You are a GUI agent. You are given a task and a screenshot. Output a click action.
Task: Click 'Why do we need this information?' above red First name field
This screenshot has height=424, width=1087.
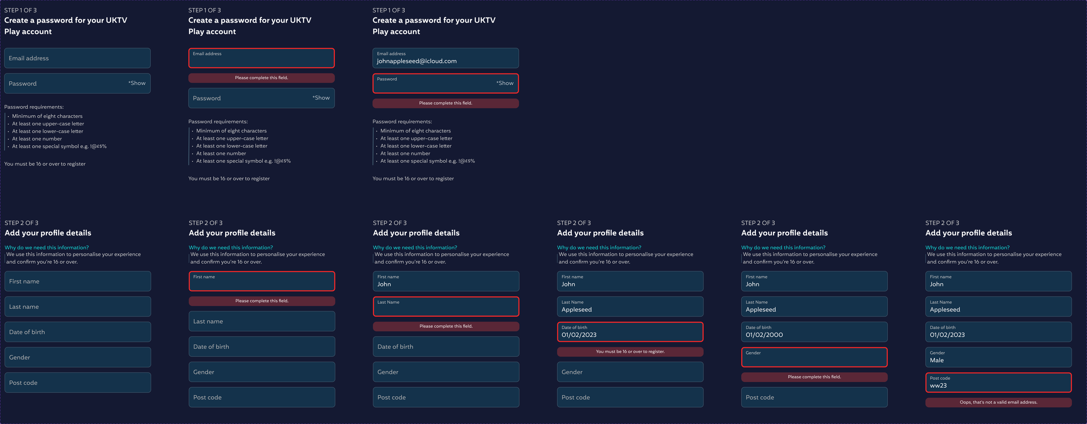click(x=231, y=247)
